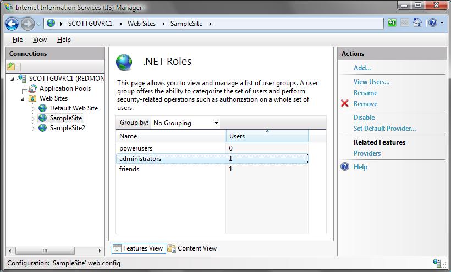
Task: Click the SampleSite2 globe icon
Action: click(x=42, y=128)
